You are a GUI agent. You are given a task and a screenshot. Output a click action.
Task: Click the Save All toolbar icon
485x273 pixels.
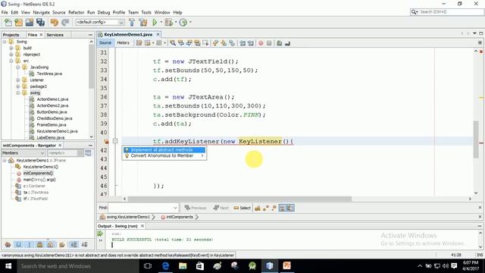click(40, 22)
